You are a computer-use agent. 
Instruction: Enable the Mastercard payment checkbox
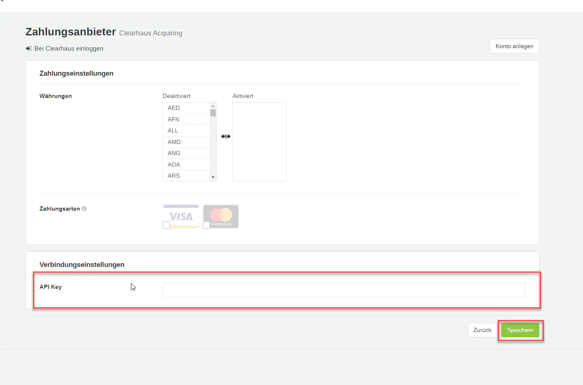tap(207, 225)
